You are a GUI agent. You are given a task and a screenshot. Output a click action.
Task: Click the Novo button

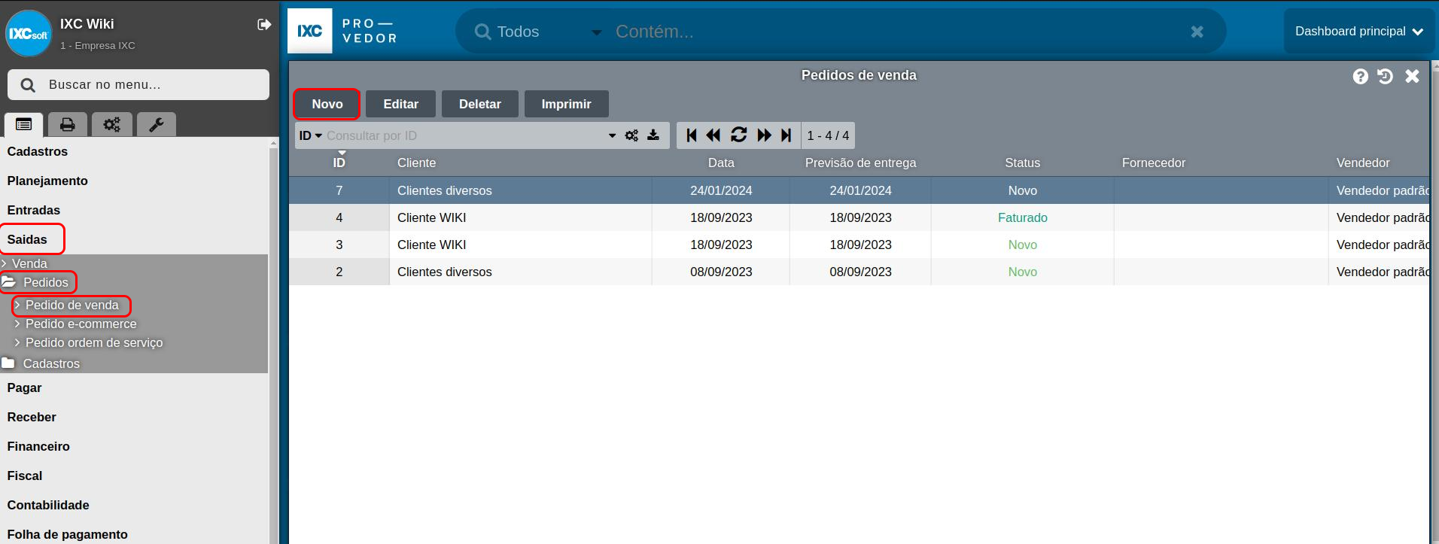click(327, 104)
